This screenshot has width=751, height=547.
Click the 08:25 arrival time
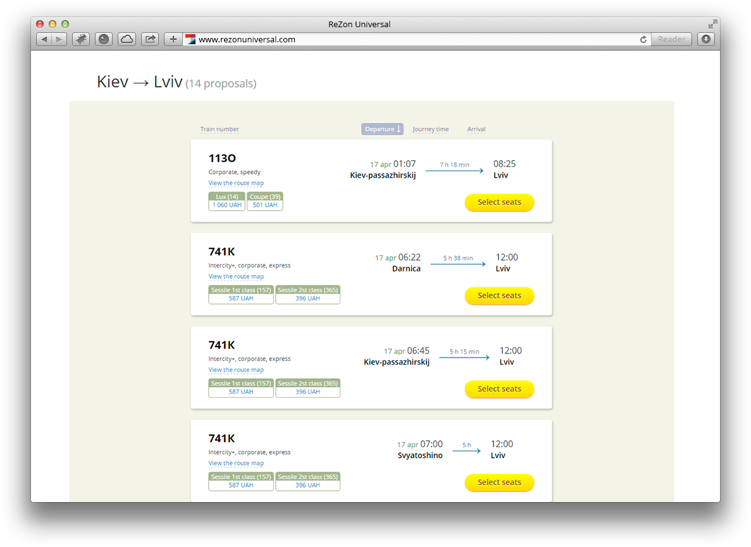[x=504, y=164]
